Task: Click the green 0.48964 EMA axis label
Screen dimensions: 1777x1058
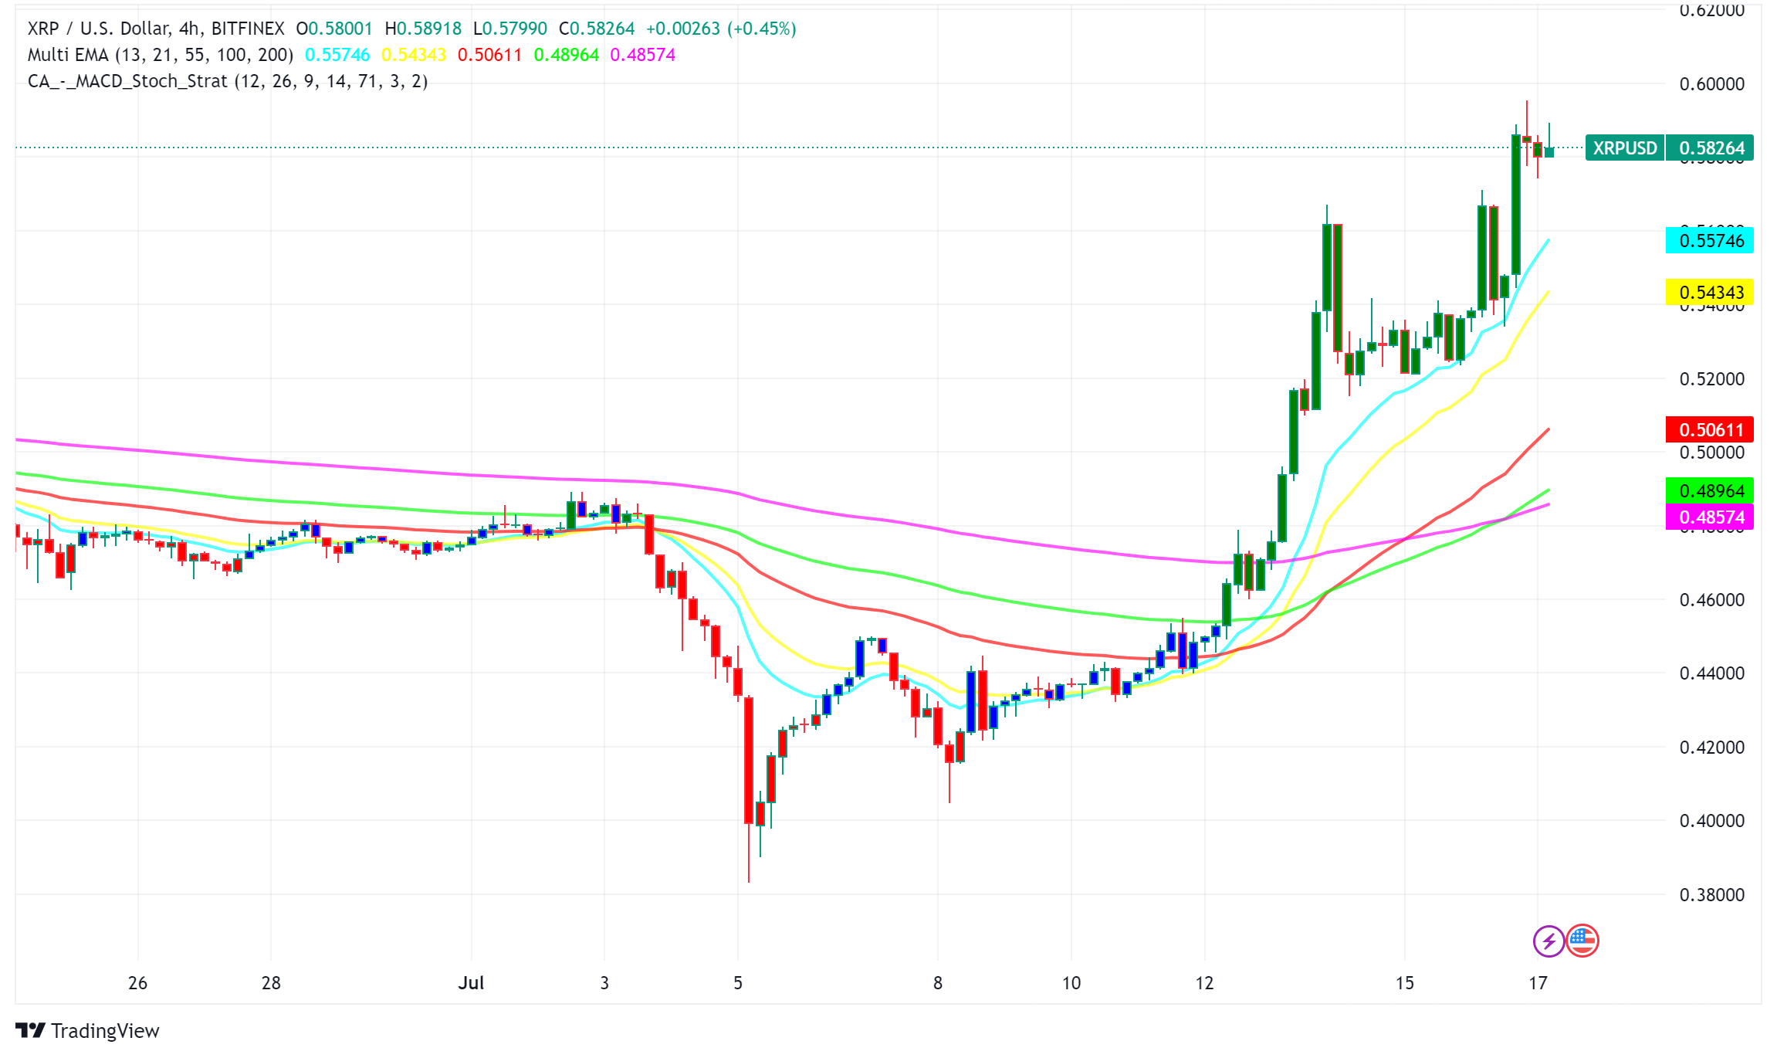Action: tap(1710, 490)
